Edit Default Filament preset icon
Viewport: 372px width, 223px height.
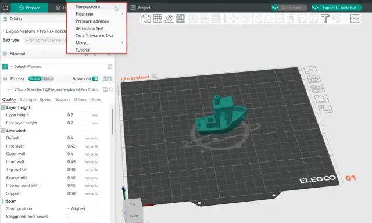[110, 66]
